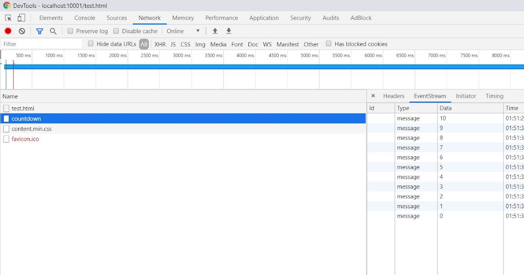The width and height of the screenshot is (524, 275).
Task: Toggle Hide data URLs
Action: tap(90, 44)
